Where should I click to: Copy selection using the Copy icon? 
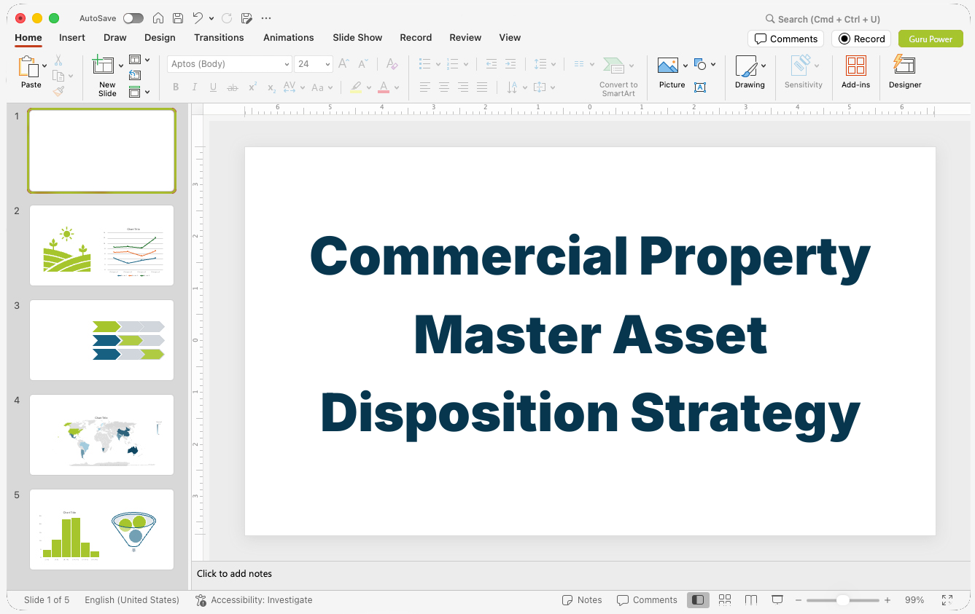click(x=58, y=76)
